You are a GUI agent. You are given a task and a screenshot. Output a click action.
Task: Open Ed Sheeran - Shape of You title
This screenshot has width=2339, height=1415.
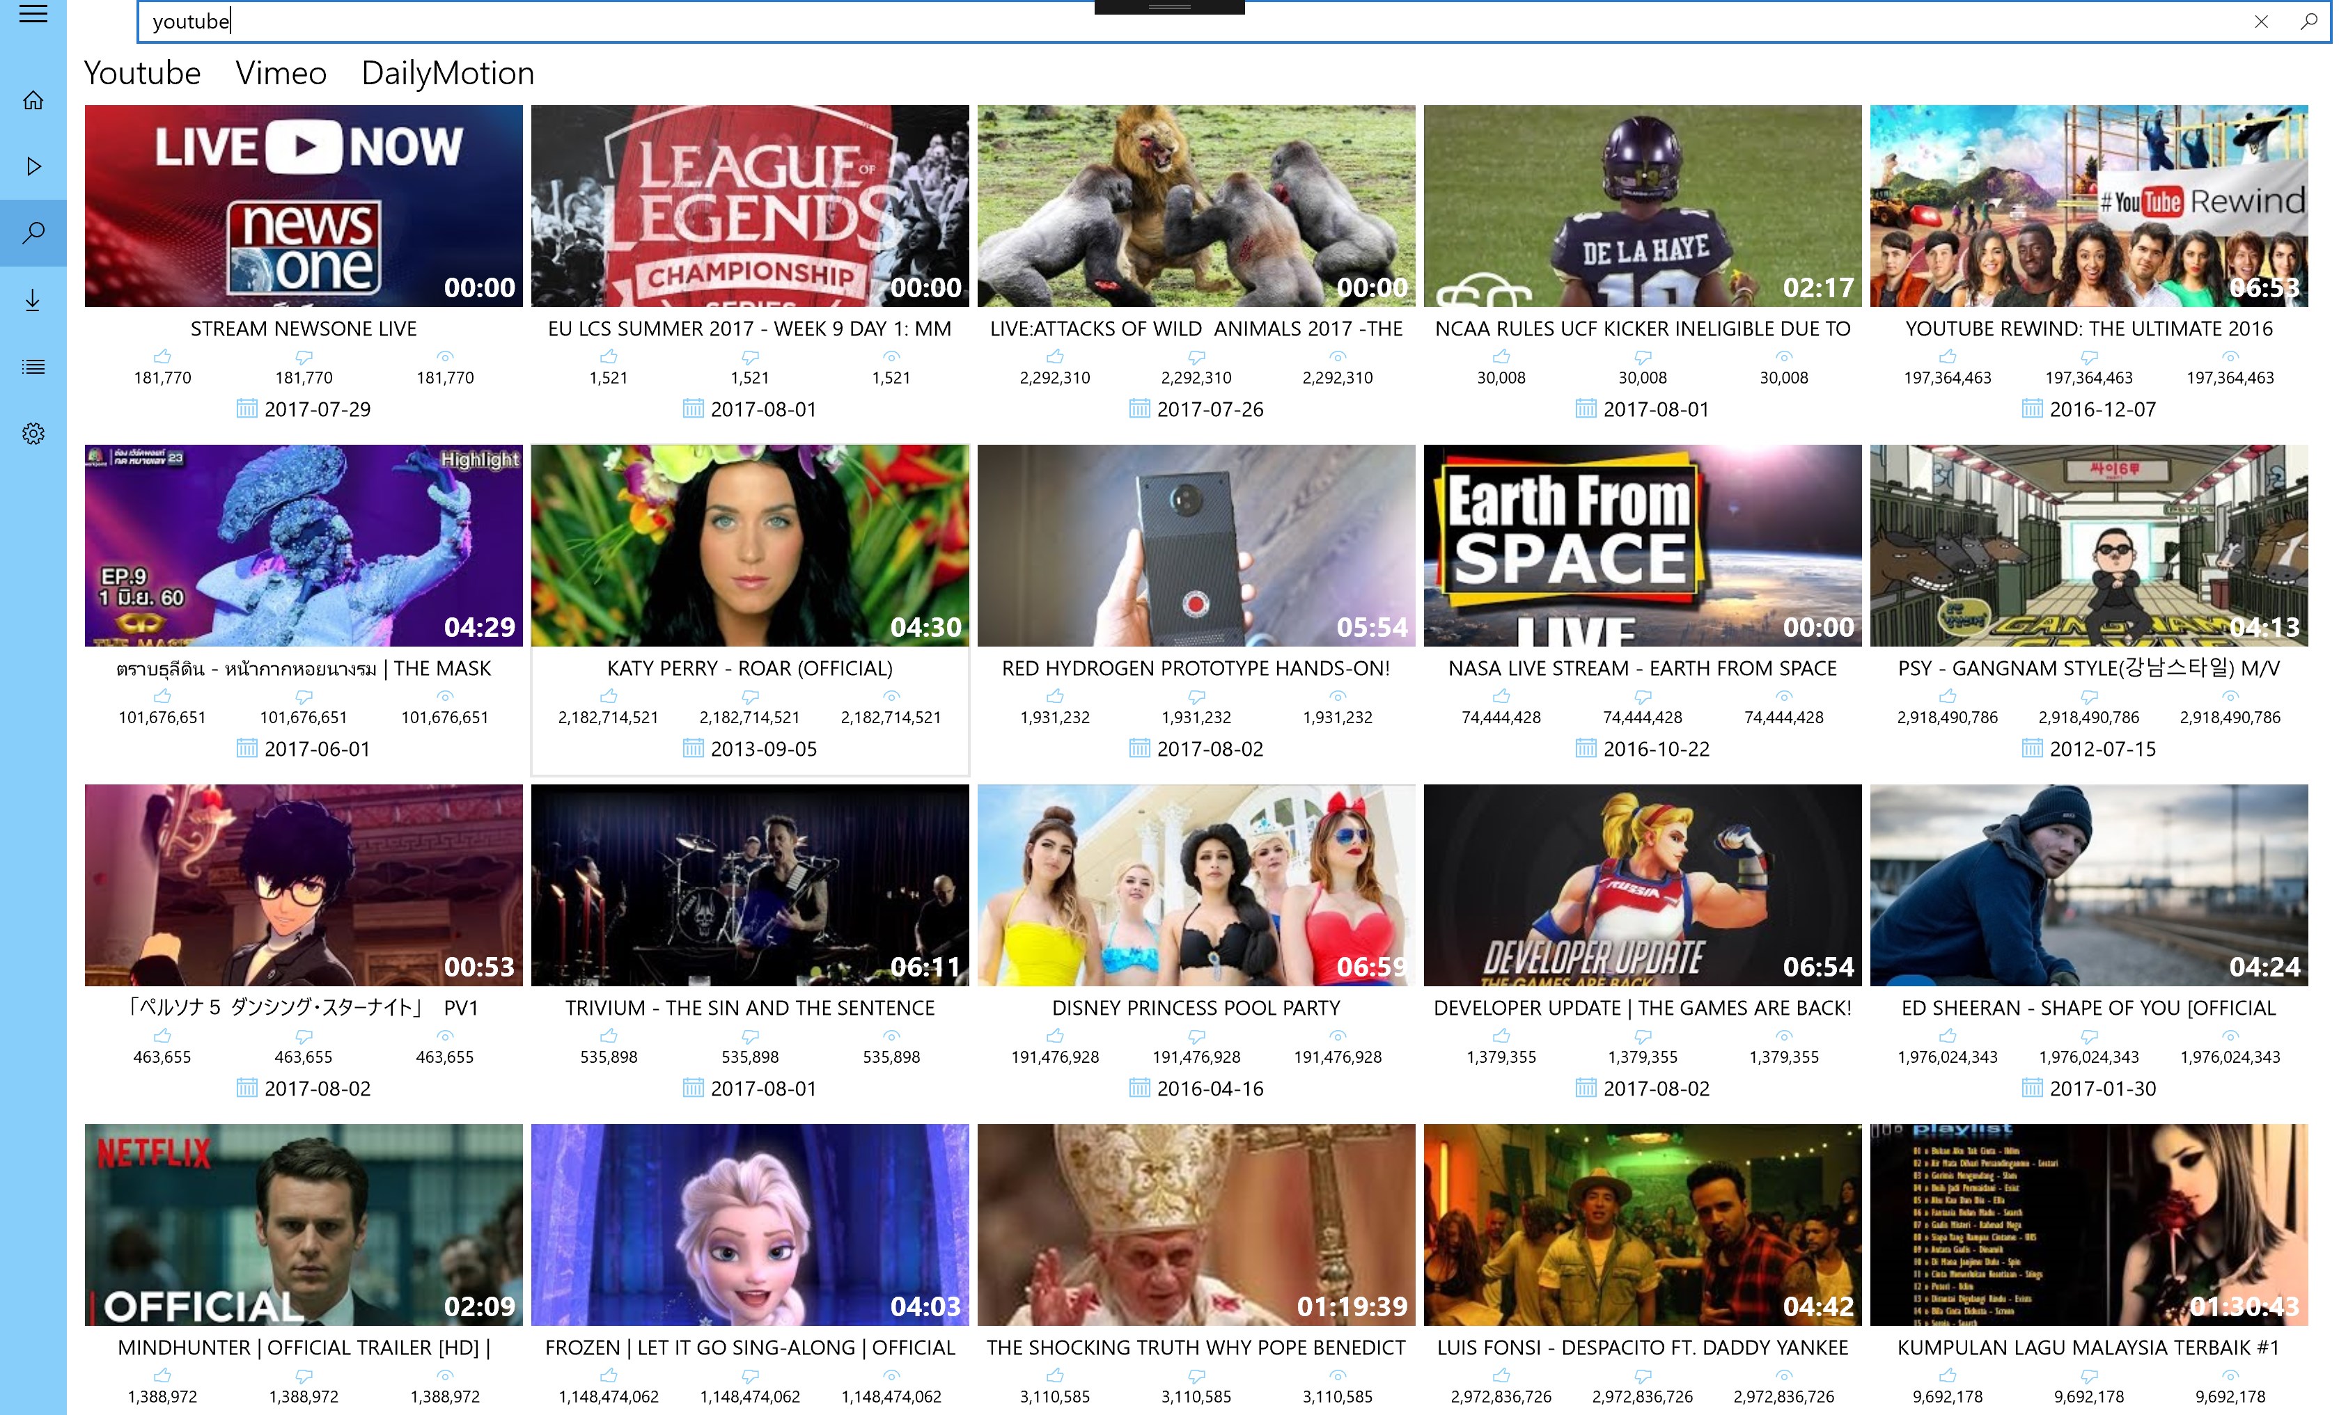pos(2088,1008)
